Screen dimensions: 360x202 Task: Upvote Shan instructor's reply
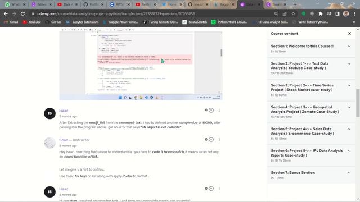[x=211, y=140]
